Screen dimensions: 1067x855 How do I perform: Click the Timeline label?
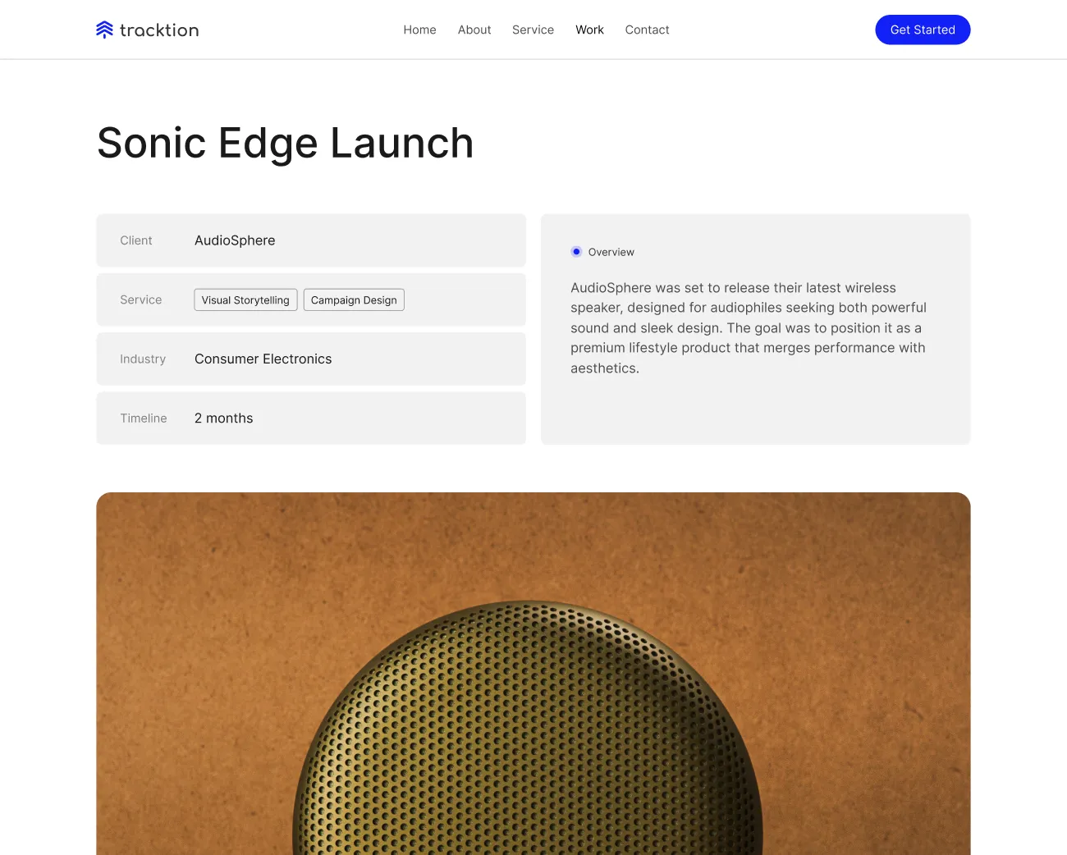click(144, 418)
